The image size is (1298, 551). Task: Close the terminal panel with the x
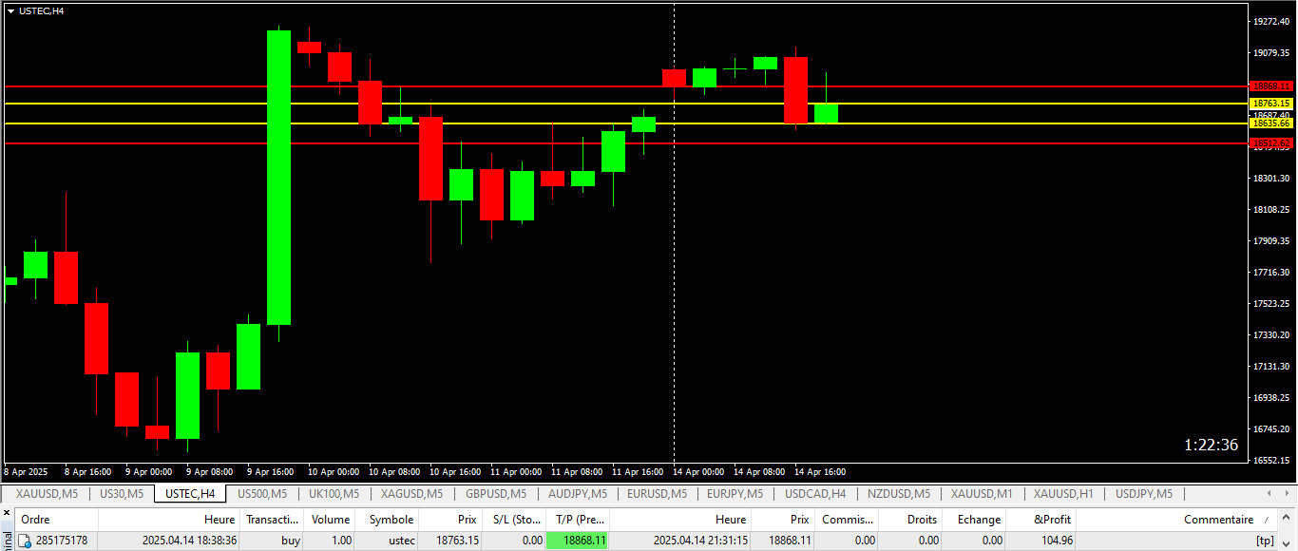[x=7, y=513]
